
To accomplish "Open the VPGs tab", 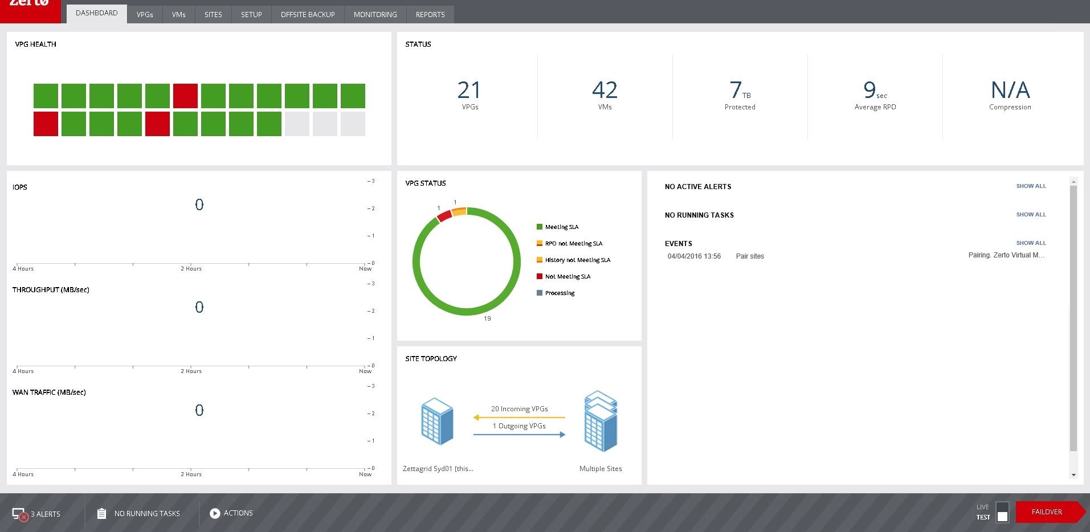I will [145, 14].
